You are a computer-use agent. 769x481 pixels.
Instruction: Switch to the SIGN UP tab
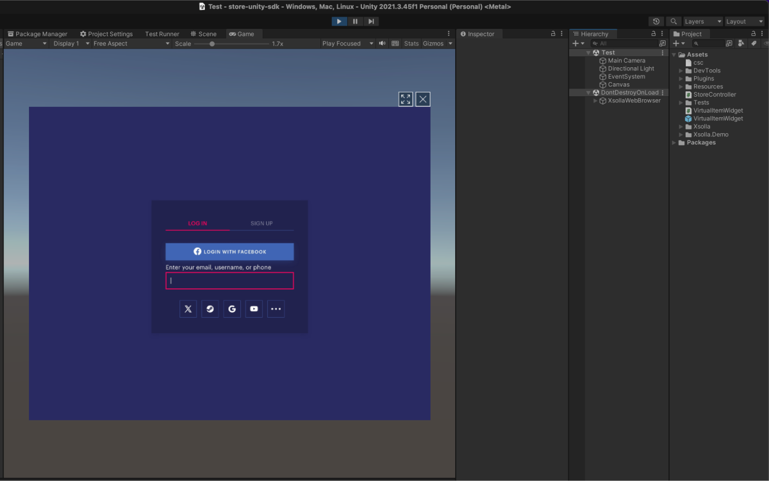pos(261,223)
